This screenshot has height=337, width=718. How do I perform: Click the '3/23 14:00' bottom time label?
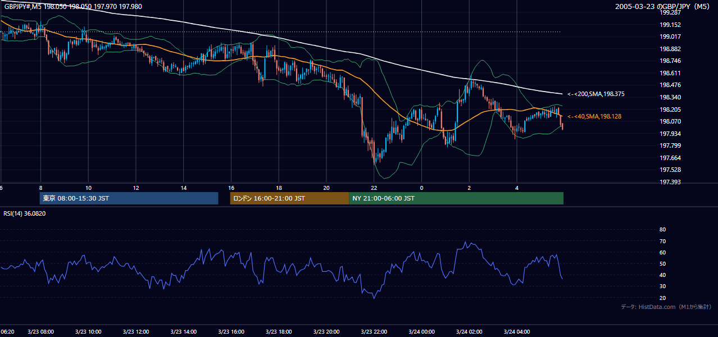point(184,331)
